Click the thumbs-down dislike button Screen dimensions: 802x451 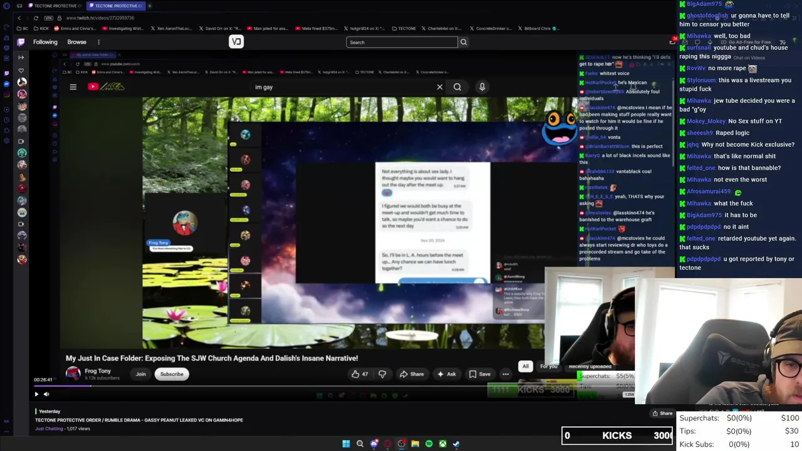coord(382,374)
